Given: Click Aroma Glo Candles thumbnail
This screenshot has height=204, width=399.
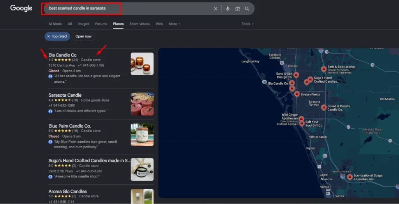Looking at the screenshot, I should [142, 196].
